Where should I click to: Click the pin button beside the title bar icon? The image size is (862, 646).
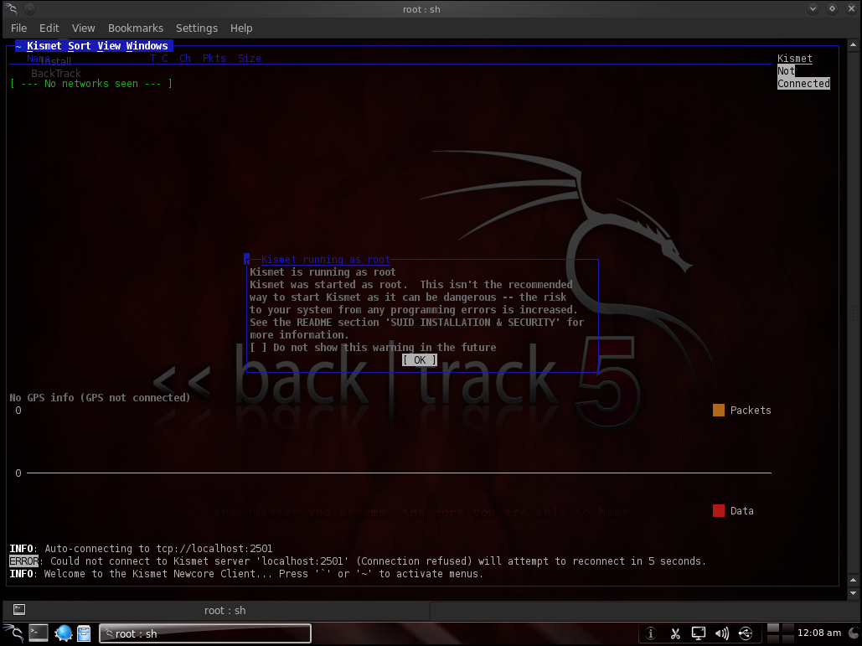tap(30, 8)
